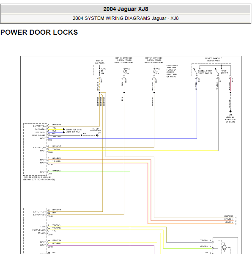This screenshot has width=252, height=254.
Task: Click the 'BRN/WHT' label at right edge pin 1
Action: click(228, 216)
